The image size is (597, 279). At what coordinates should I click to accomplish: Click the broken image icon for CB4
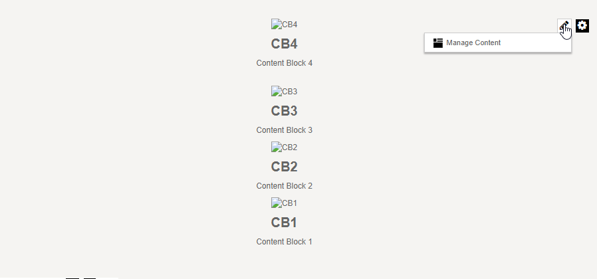coord(276,25)
